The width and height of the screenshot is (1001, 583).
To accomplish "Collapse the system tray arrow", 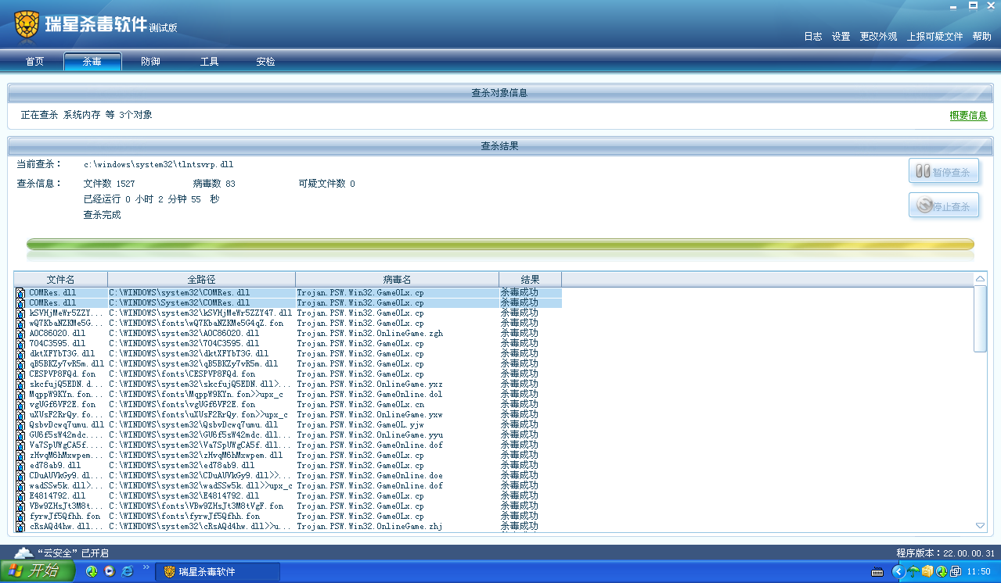I will tap(898, 571).
